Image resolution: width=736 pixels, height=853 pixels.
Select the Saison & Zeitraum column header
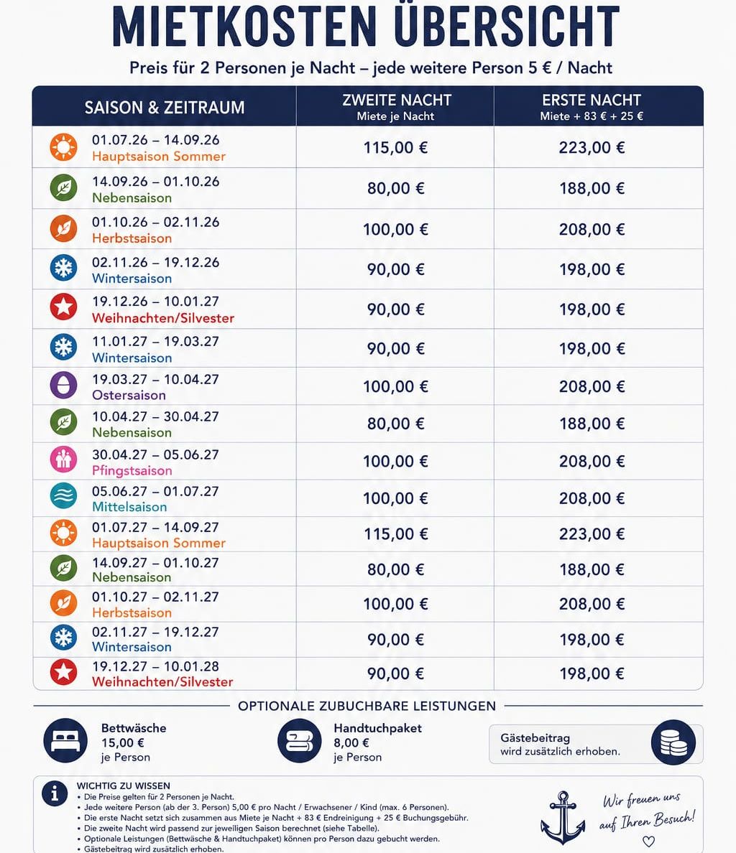pos(165,107)
